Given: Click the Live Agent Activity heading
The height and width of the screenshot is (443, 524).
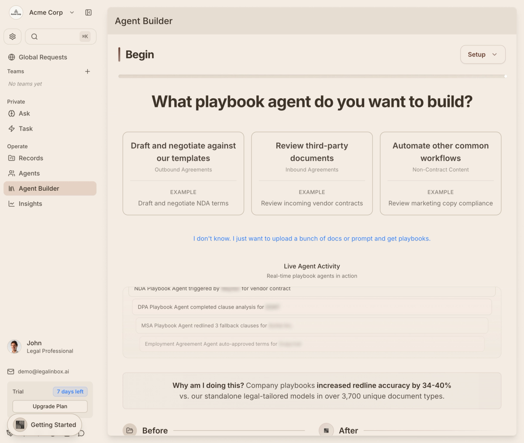Looking at the screenshot, I should coord(312,266).
